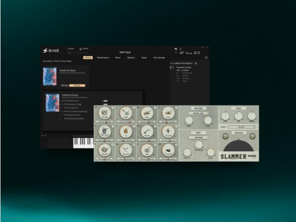Trigger the spike tool pad beside the pipe pad
The width and height of the screenshot is (296, 222).
tap(168, 131)
